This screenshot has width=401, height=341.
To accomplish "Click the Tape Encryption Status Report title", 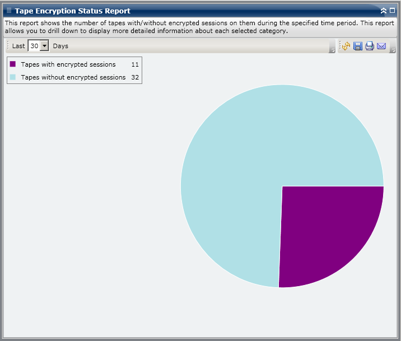I will [73, 11].
